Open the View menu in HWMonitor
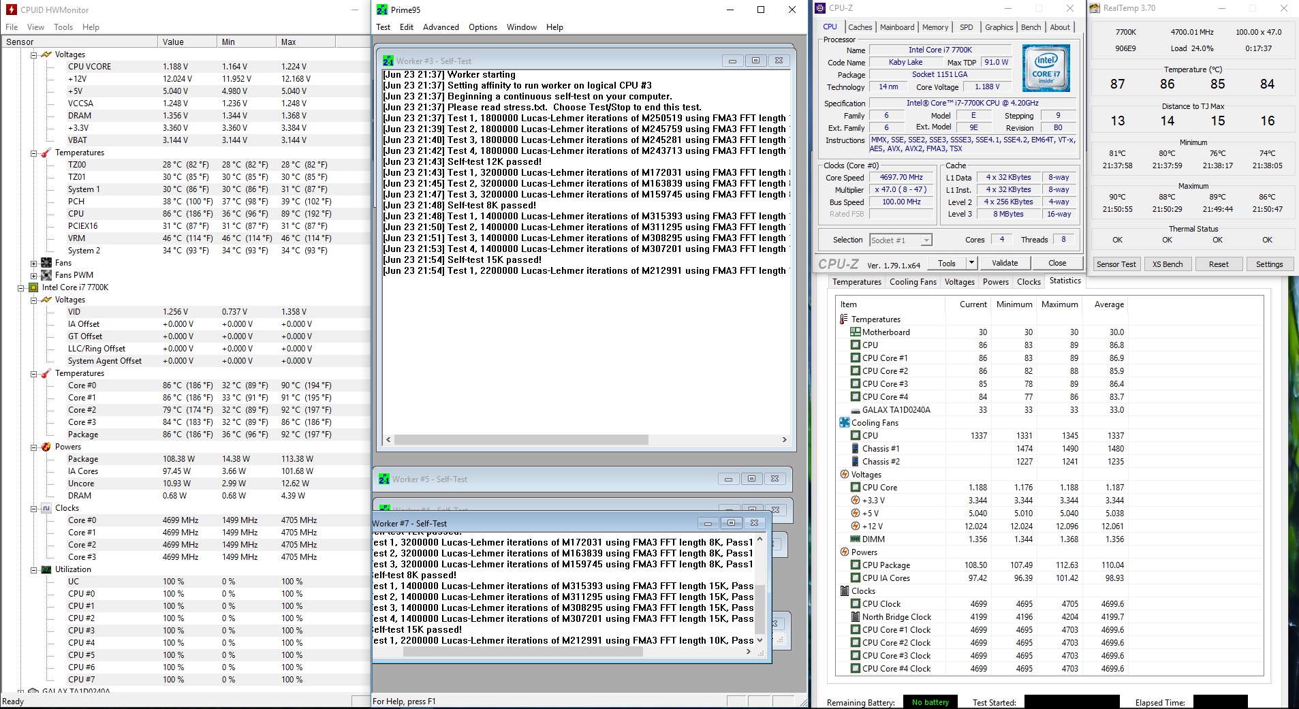The image size is (1299, 709). tap(35, 27)
